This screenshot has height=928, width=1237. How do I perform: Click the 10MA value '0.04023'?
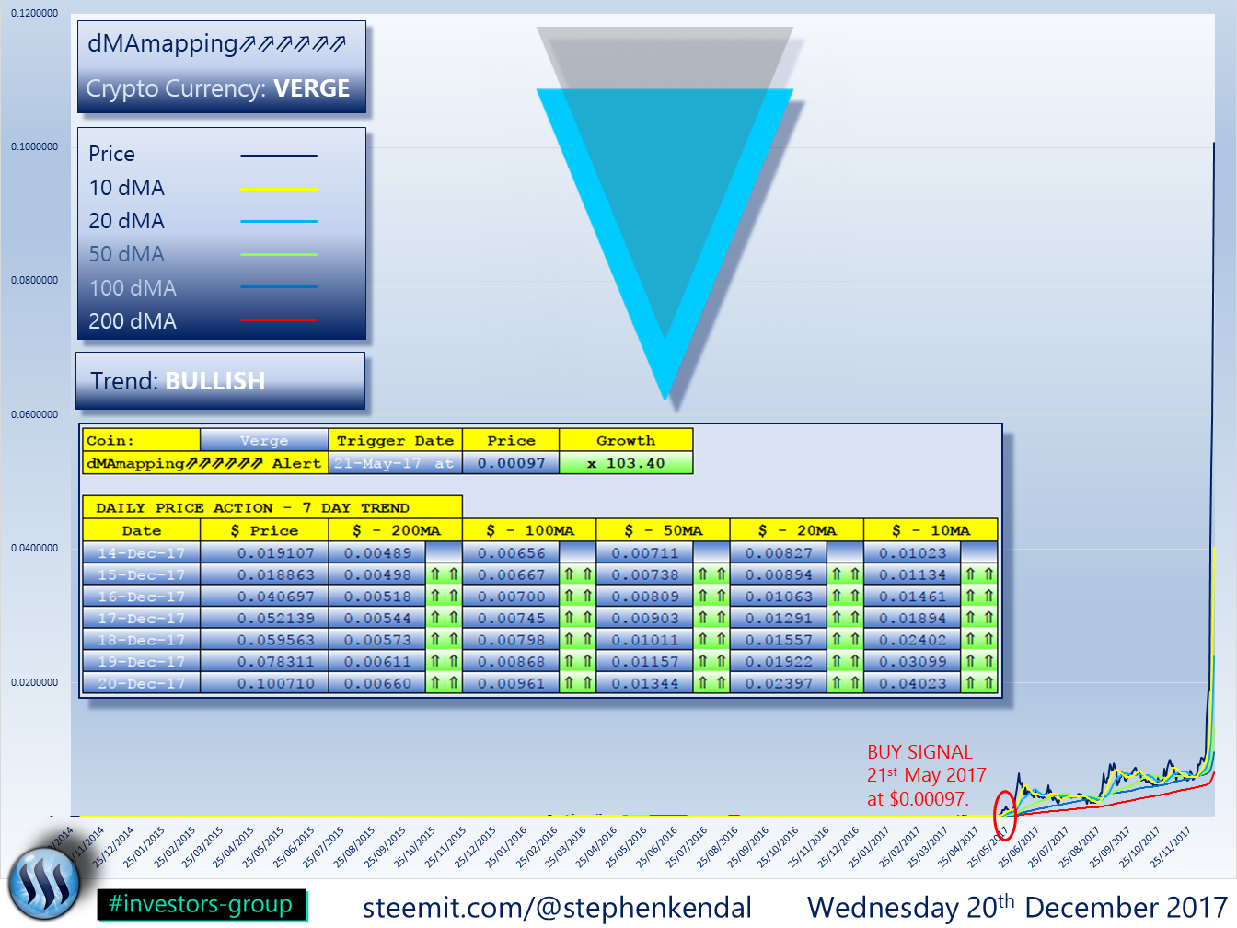coord(912,683)
